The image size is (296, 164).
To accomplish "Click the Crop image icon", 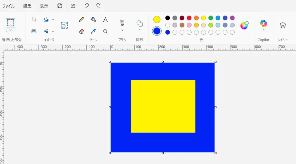I will point(34,20).
